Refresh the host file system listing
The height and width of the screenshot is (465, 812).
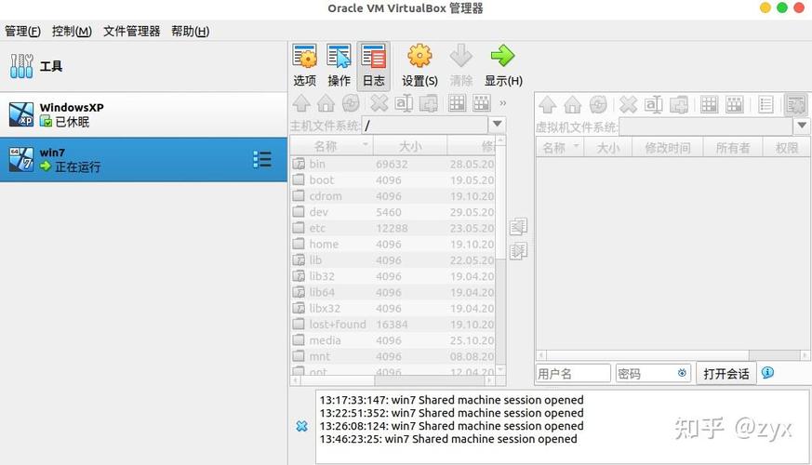[x=351, y=103]
